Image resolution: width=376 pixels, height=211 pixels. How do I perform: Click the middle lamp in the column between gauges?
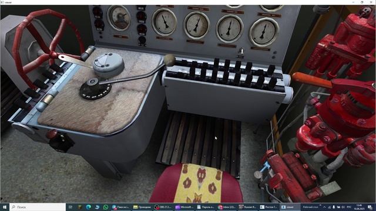142,29
